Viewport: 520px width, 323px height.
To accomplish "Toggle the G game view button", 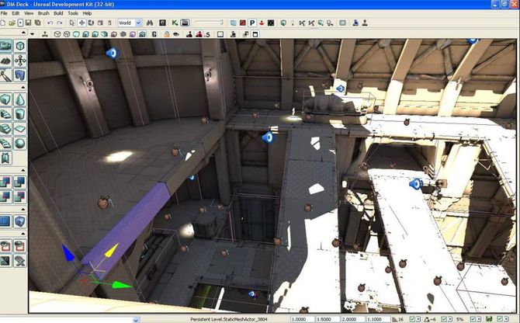I will (154, 34).
